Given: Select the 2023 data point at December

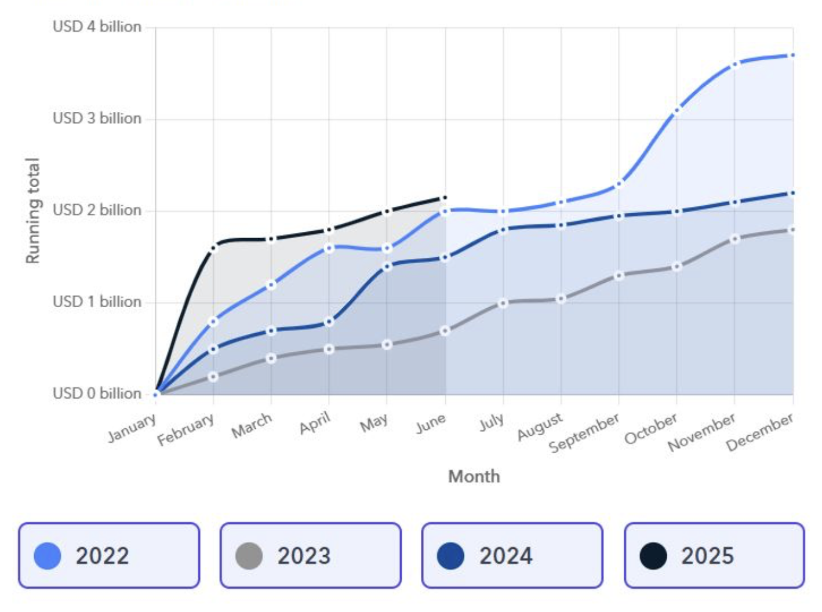Looking at the screenshot, I should coord(792,230).
